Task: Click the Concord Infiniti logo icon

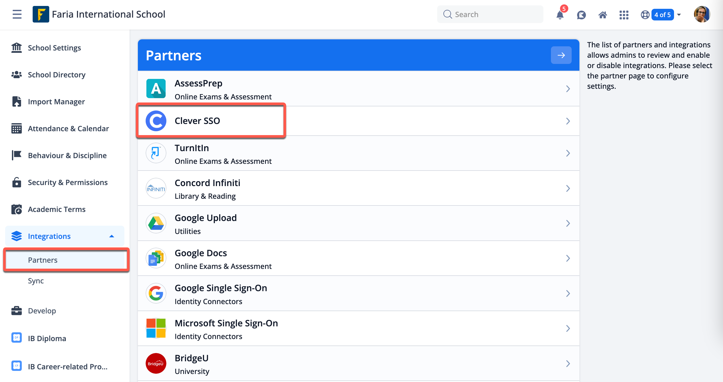Action: coord(156,188)
